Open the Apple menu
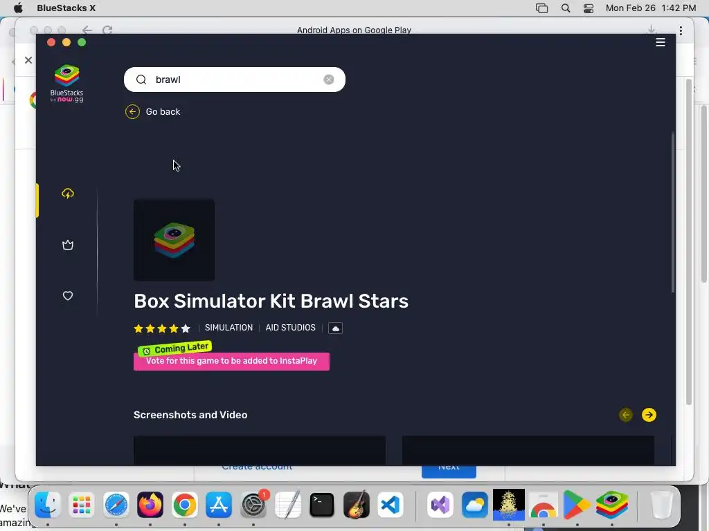709x531 pixels. 18,8
